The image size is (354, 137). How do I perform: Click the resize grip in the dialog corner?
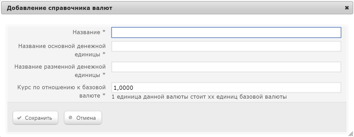coord(351,134)
